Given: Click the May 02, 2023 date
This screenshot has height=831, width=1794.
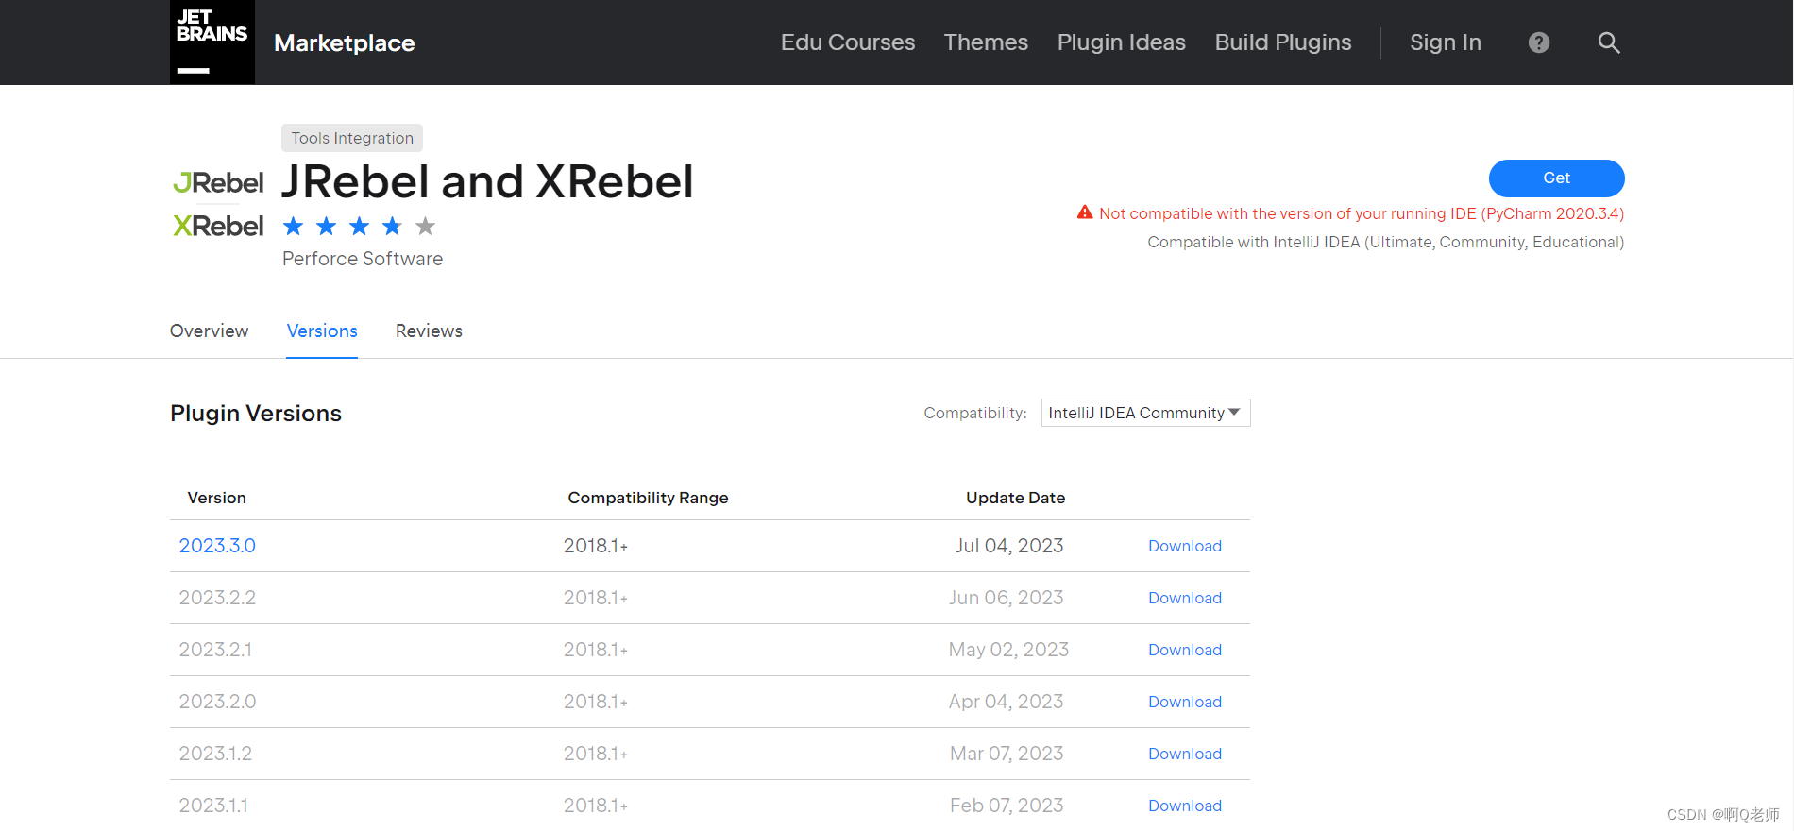Looking at the screenshot, I should pos(1008,650).
